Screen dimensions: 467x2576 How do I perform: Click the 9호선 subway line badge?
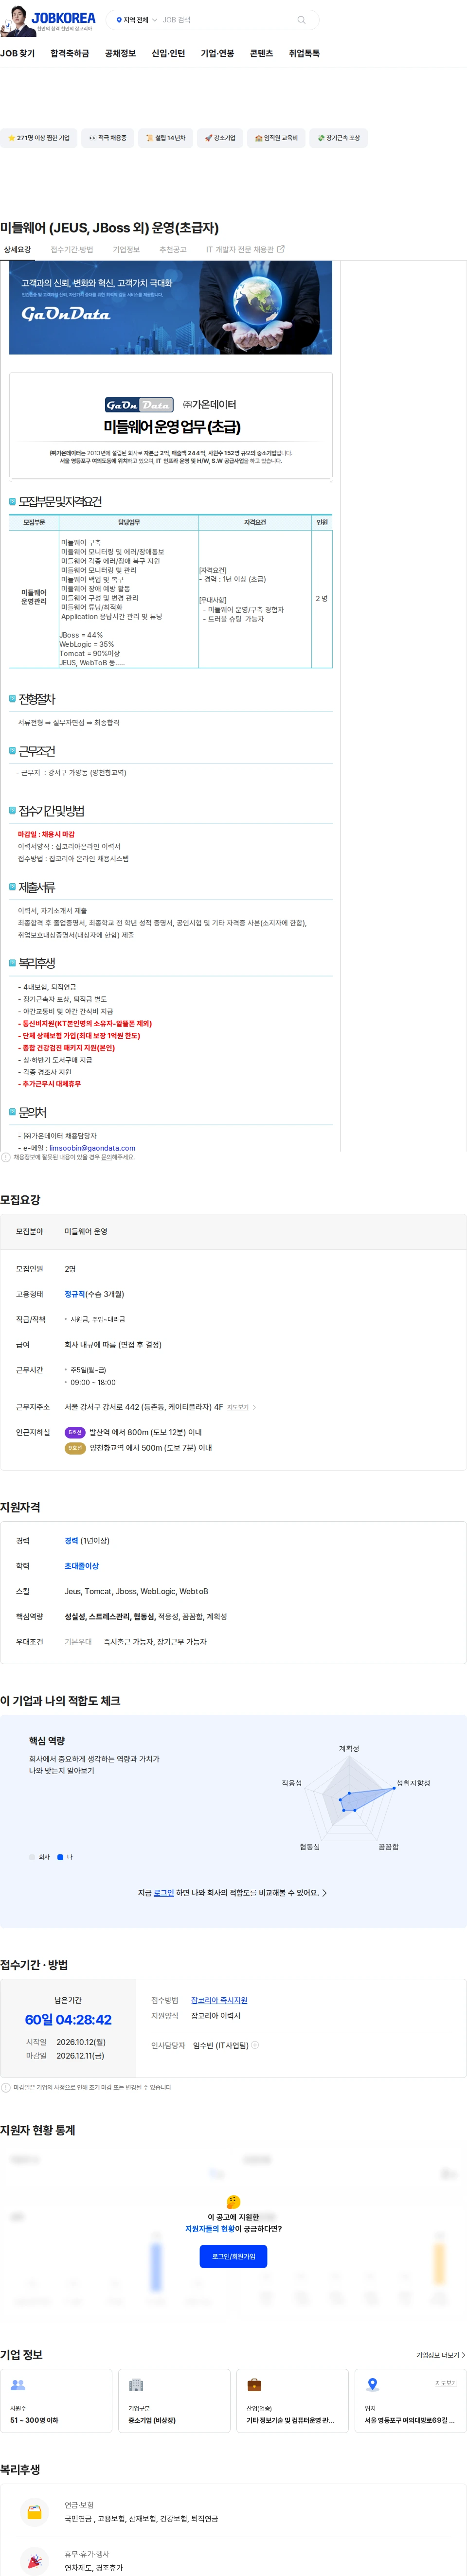75,1448
